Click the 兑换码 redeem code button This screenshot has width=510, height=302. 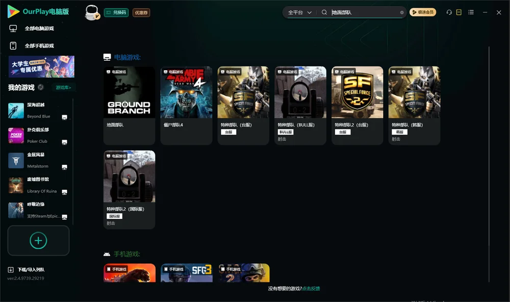[116, 12]
